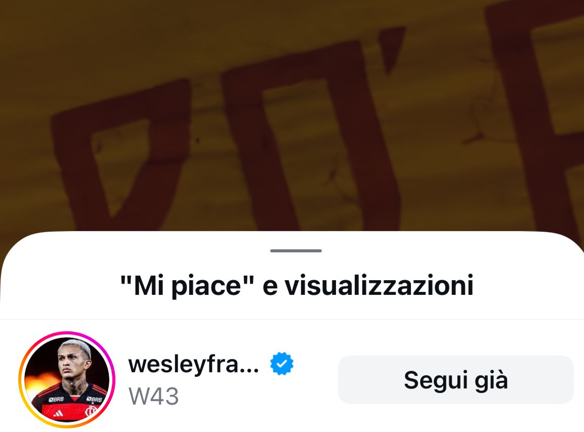The height and width of the screenshot is (432, 584).
Task: Tap the gray drag handle on the sheet
Action: pos(296,250)
